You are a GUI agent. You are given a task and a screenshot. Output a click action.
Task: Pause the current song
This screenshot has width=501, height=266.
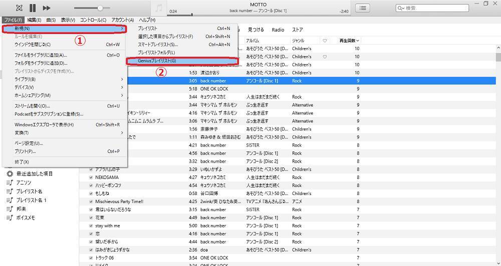[x=33, y=8]
